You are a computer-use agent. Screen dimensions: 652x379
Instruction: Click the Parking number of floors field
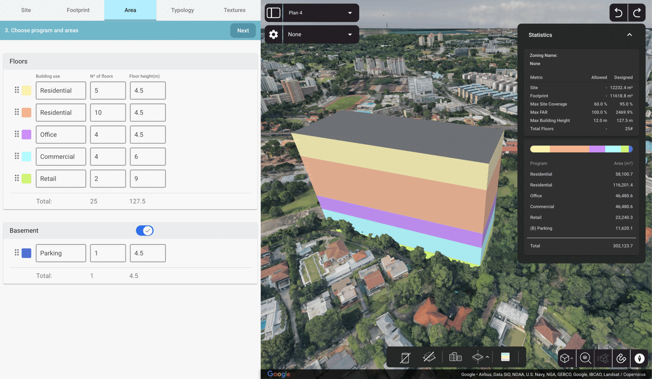click(x=108, y=253)
